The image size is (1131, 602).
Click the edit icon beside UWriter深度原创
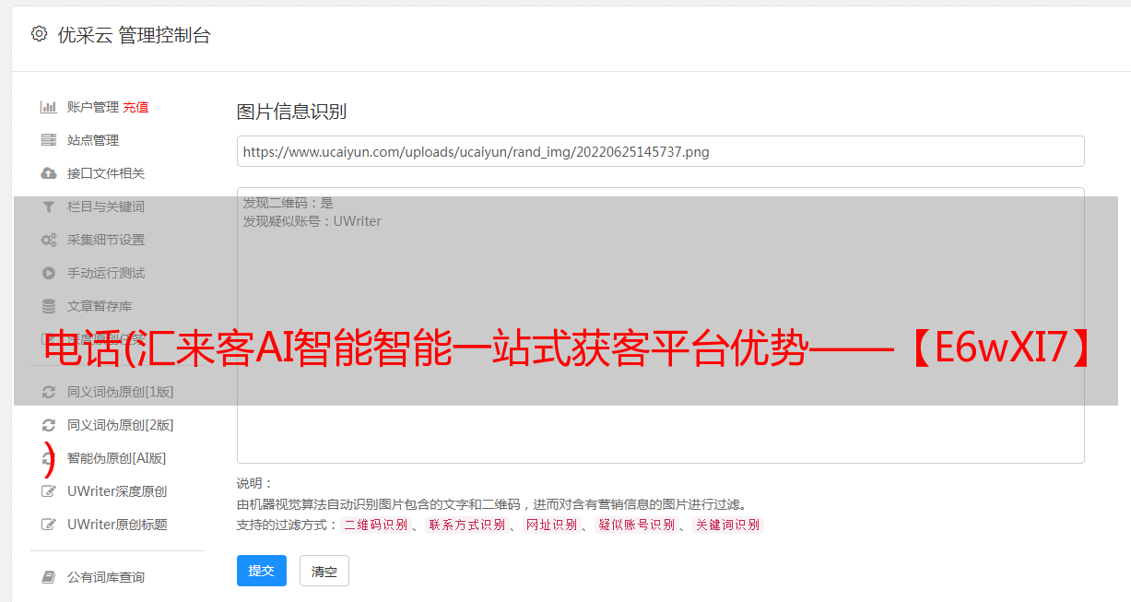pos(49,491)
